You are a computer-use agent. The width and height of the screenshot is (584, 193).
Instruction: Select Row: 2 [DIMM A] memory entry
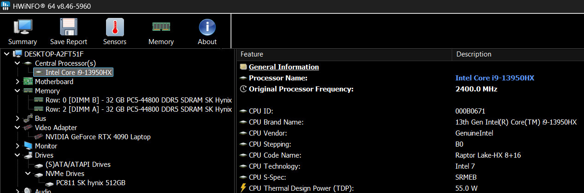click(138, 109)
